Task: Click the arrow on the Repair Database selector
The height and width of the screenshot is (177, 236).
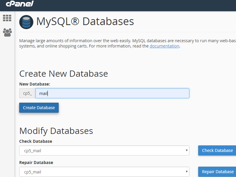Action: [186, 172]
